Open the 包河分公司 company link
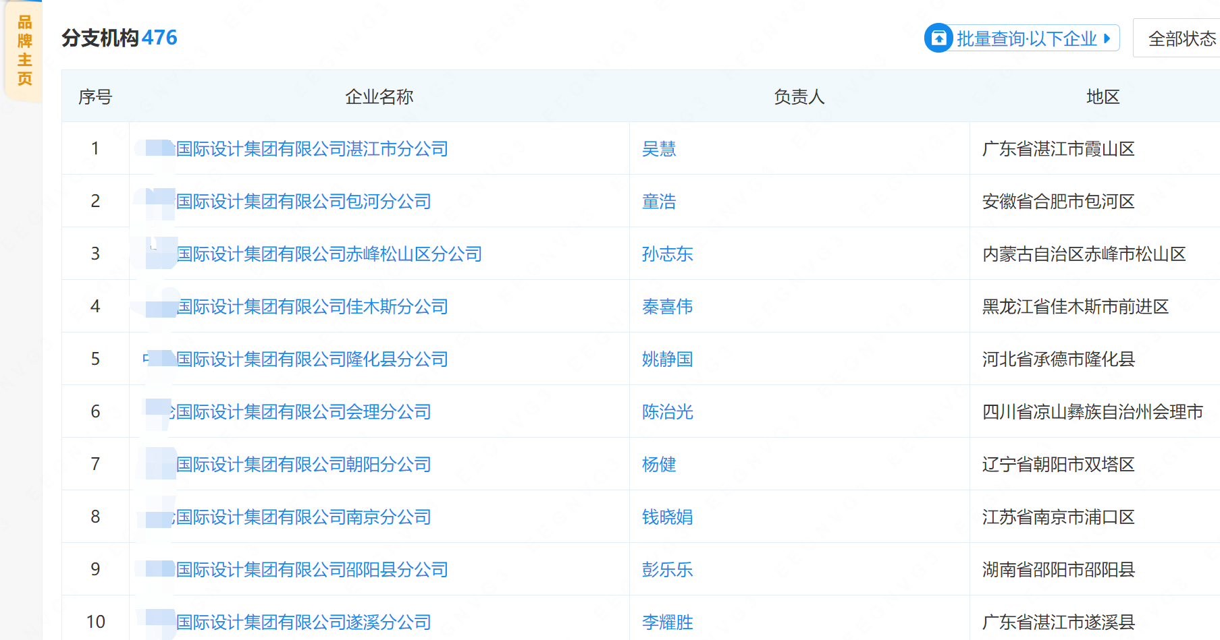Viewport: 1220px width, 640px height. pos(303,202)
